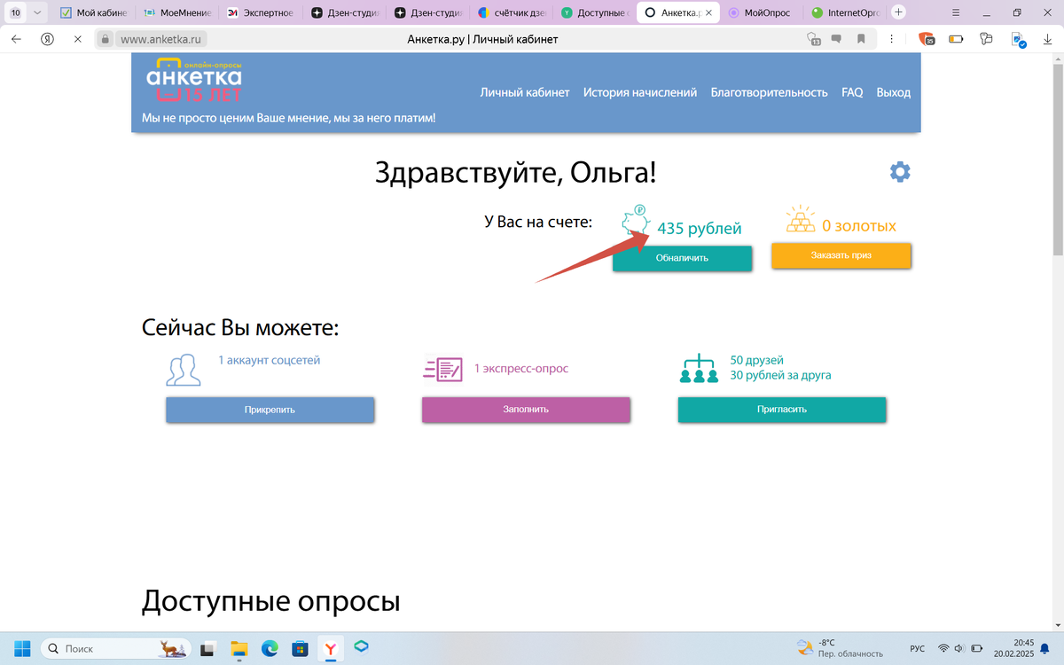Open the FAQ link
This screenshot has width=1064, height=665.
click(x=851, y=91)
